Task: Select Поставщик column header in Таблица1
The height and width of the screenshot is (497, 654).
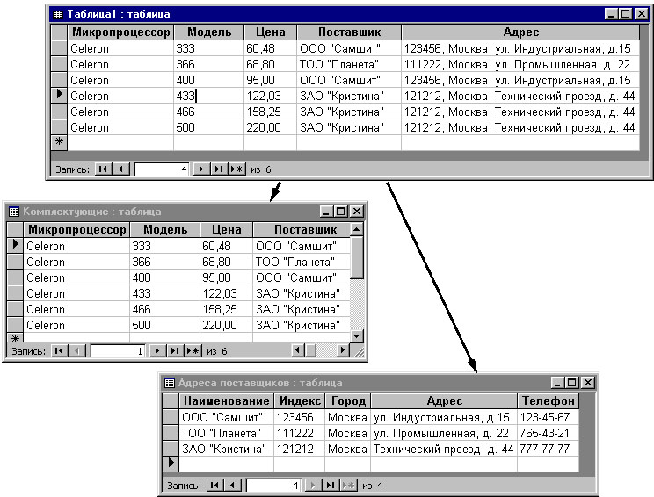Action: (349, 32)
